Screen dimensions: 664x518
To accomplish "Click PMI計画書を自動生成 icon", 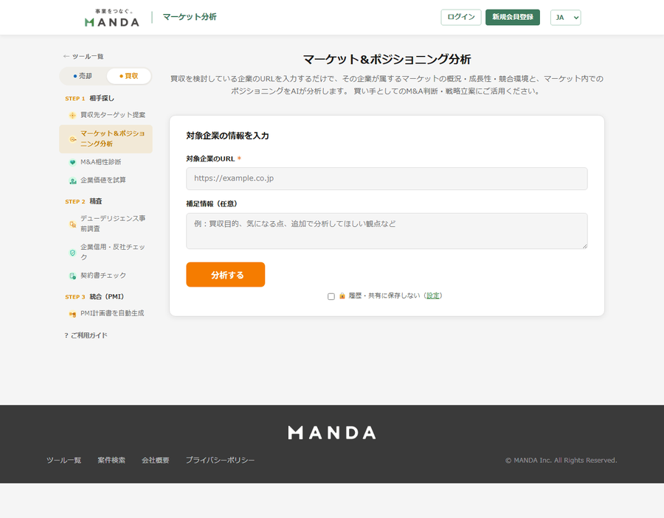I will coord(72,314).
